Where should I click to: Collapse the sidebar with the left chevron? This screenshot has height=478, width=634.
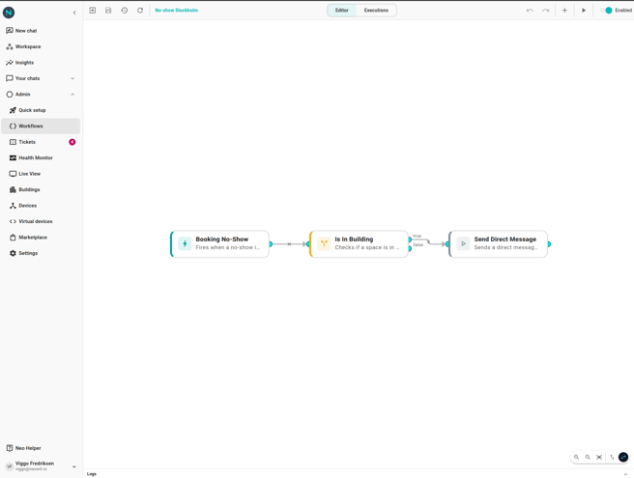tap(74, 13)
